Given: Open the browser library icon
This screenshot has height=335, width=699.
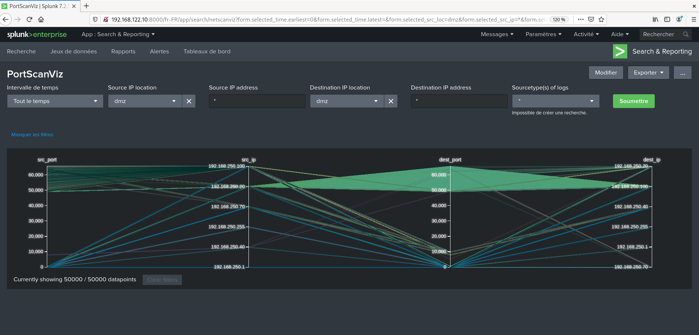Looking at the screenshot, I should click(x=655, y=19).
